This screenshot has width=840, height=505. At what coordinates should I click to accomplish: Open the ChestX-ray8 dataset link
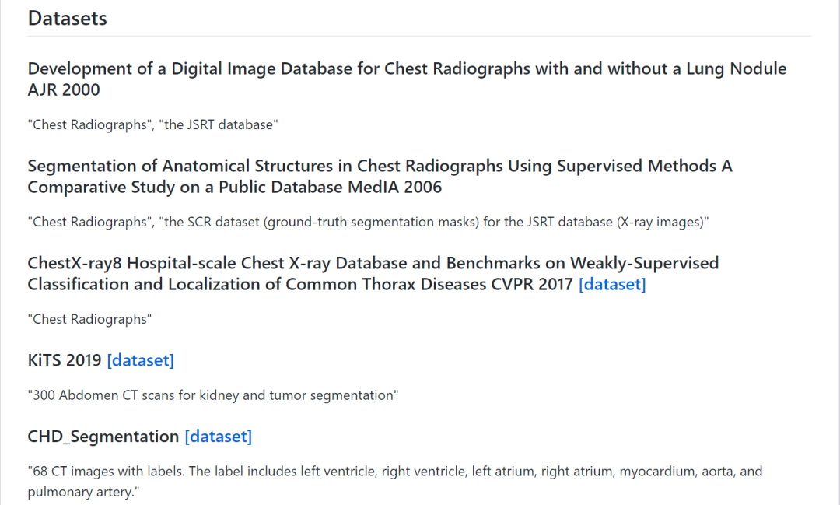[612, 284]
